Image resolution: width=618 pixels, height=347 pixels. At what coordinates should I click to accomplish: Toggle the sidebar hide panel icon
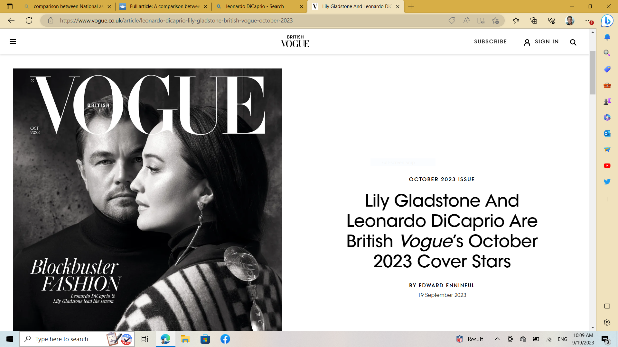(607, 306)
